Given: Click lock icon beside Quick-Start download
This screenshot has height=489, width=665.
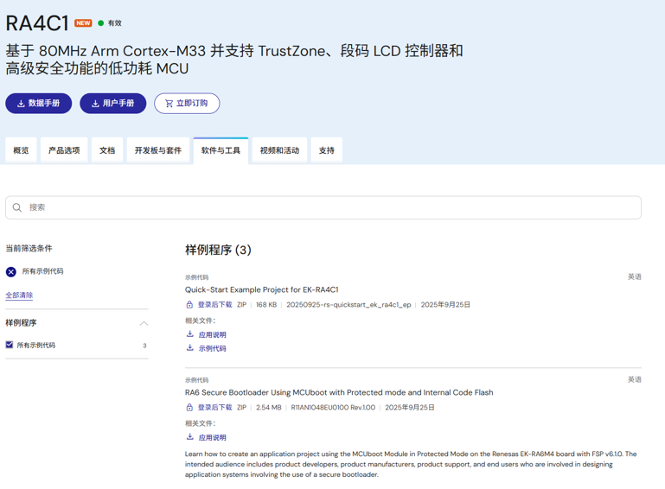Looking at the screenshot, I should [x=189, y=305].
